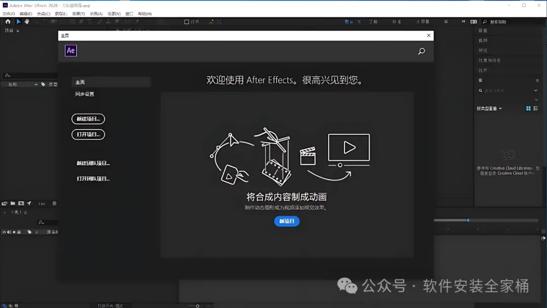This screenshot has width=547, height=308.
Task: Click the Libraries search magnifier icon
Action: point(480,90)
